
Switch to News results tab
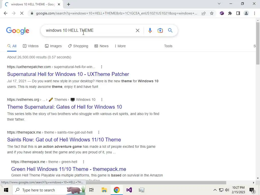click(x=102, y=46)
